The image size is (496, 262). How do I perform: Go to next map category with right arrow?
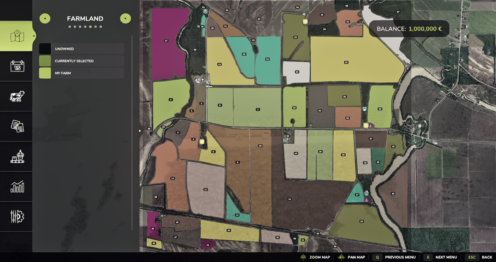coord(125,19)
